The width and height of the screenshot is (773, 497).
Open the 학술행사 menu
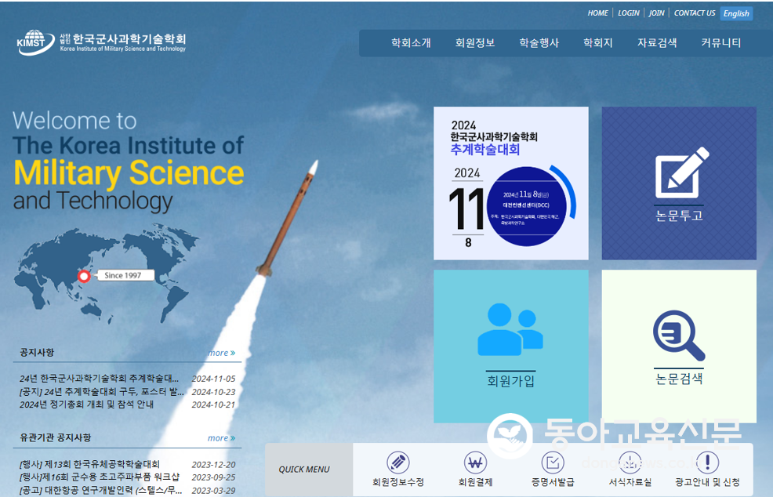point(539,43)
